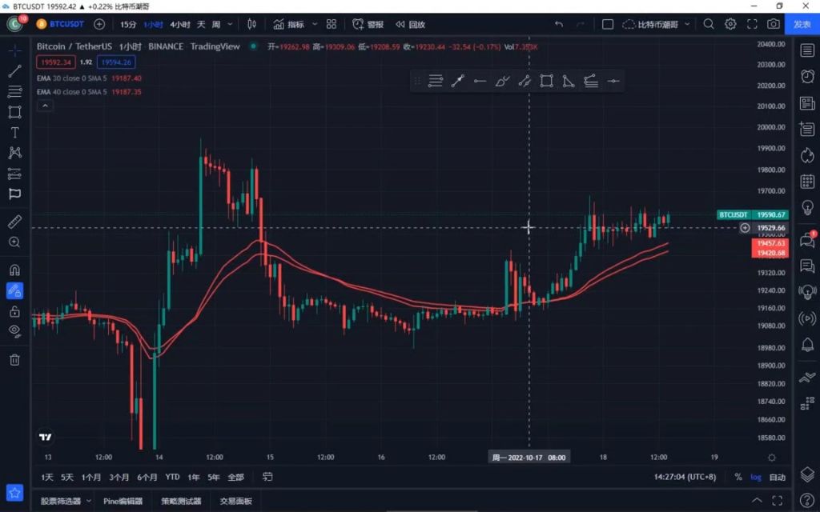The height and width of the screenshot is (512, 820).
Task: Open the 指标 indicators menu
Action: pos(288,24)
